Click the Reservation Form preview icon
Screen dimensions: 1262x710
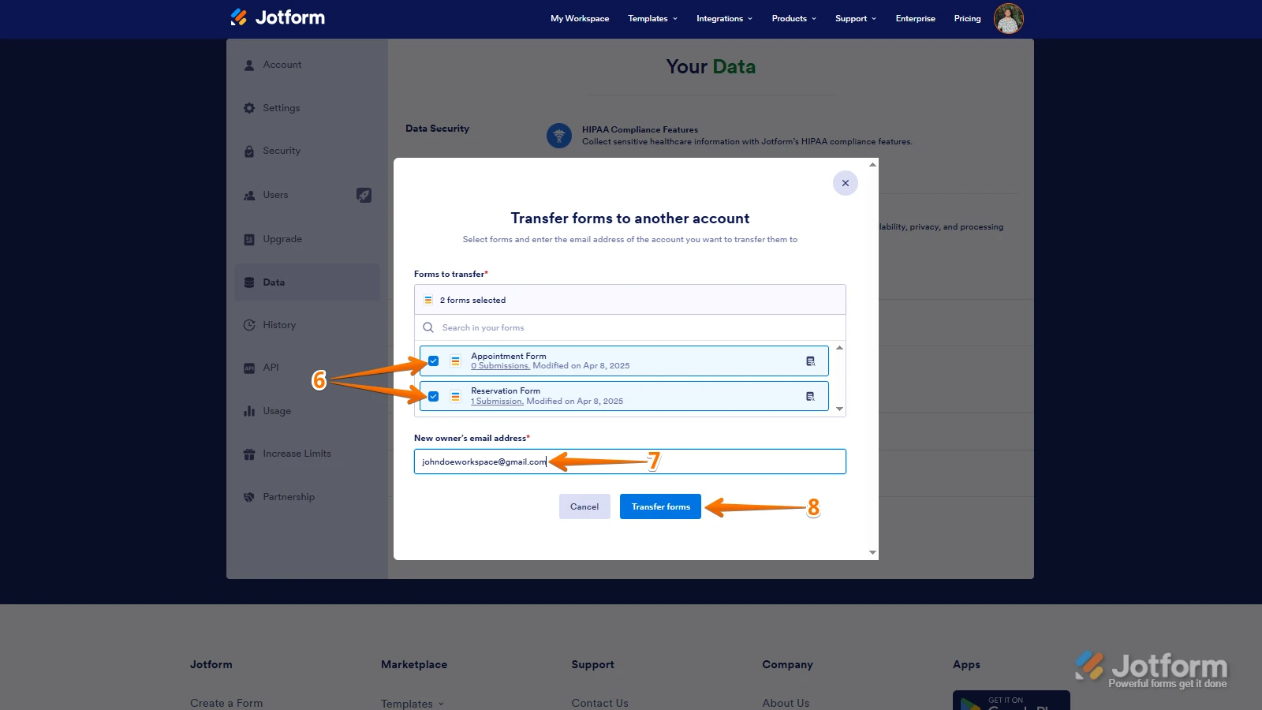click(810, 396)
